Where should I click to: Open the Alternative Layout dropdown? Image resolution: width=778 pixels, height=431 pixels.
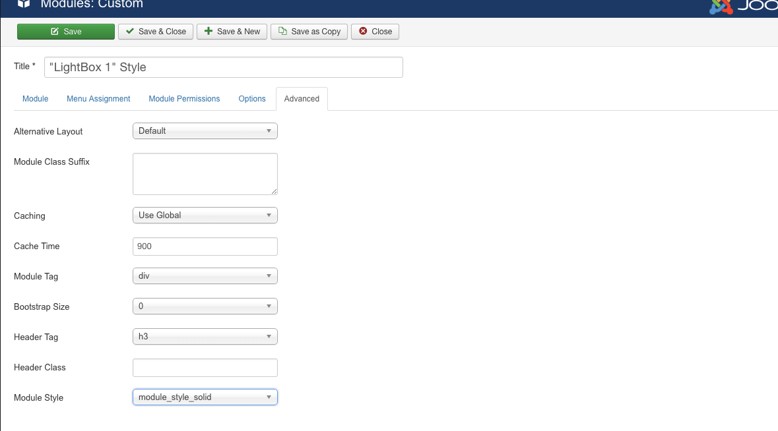pos(205,131)
